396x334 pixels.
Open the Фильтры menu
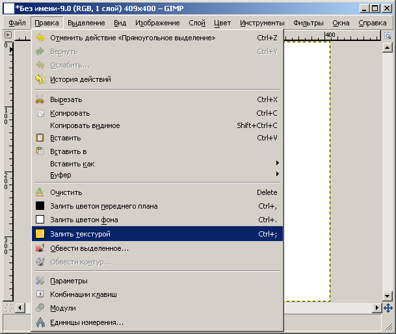pyautogui.click(x=308, y=23)
